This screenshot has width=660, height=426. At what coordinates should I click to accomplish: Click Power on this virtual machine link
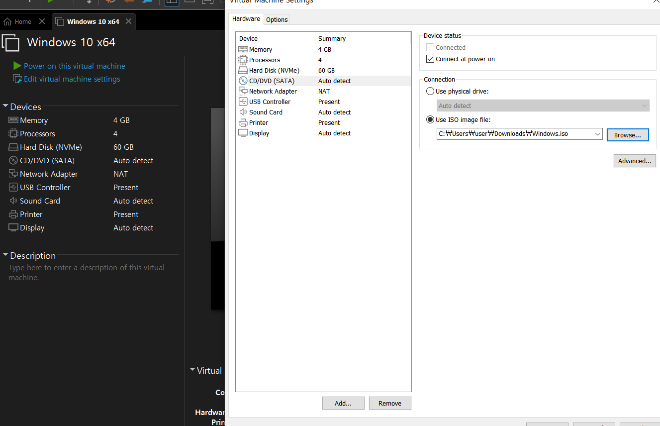pos(75,66)
